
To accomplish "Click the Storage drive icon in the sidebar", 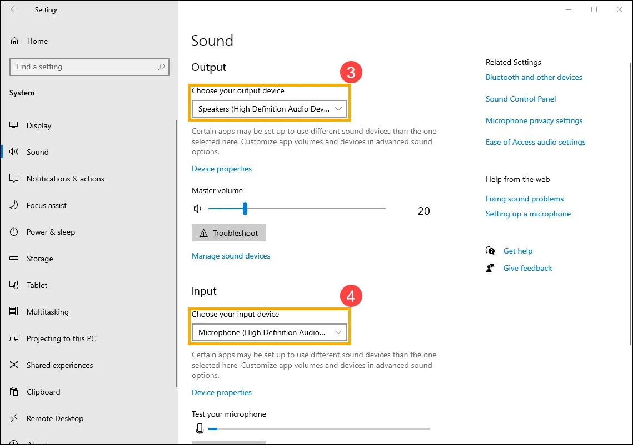I will pyautogui.click(x=13, y=258).
